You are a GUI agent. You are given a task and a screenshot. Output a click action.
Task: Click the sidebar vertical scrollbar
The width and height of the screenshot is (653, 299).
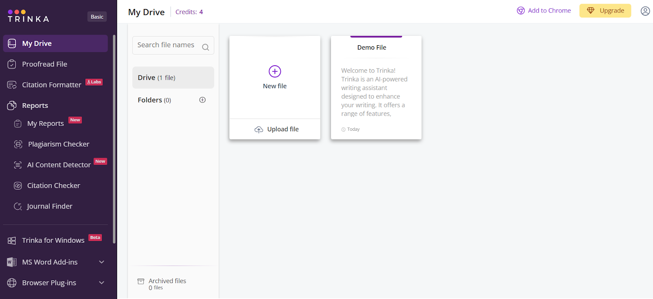(114, 139)
